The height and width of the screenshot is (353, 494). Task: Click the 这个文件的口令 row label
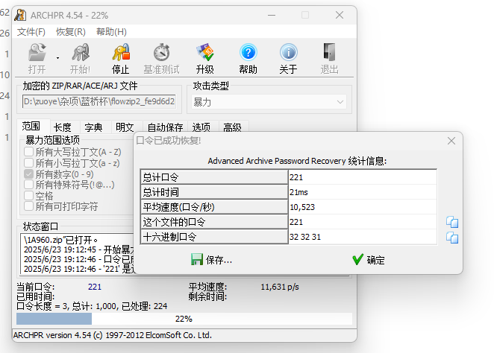[x=214, y=222]
